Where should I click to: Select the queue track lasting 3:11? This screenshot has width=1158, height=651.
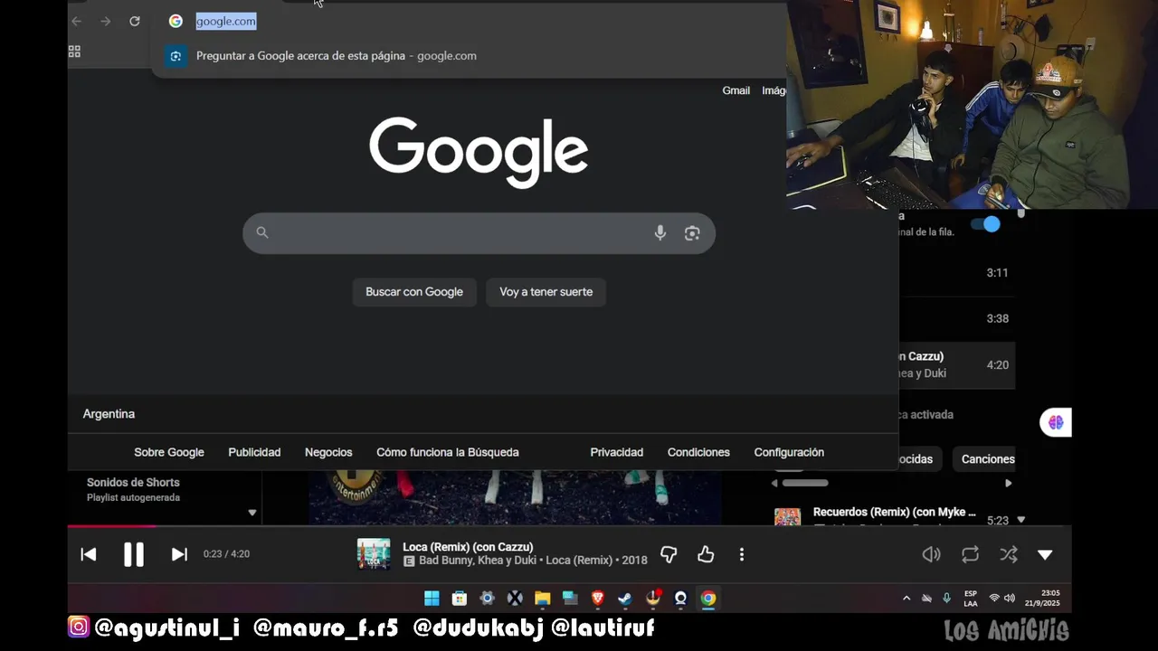click(956, 272)
